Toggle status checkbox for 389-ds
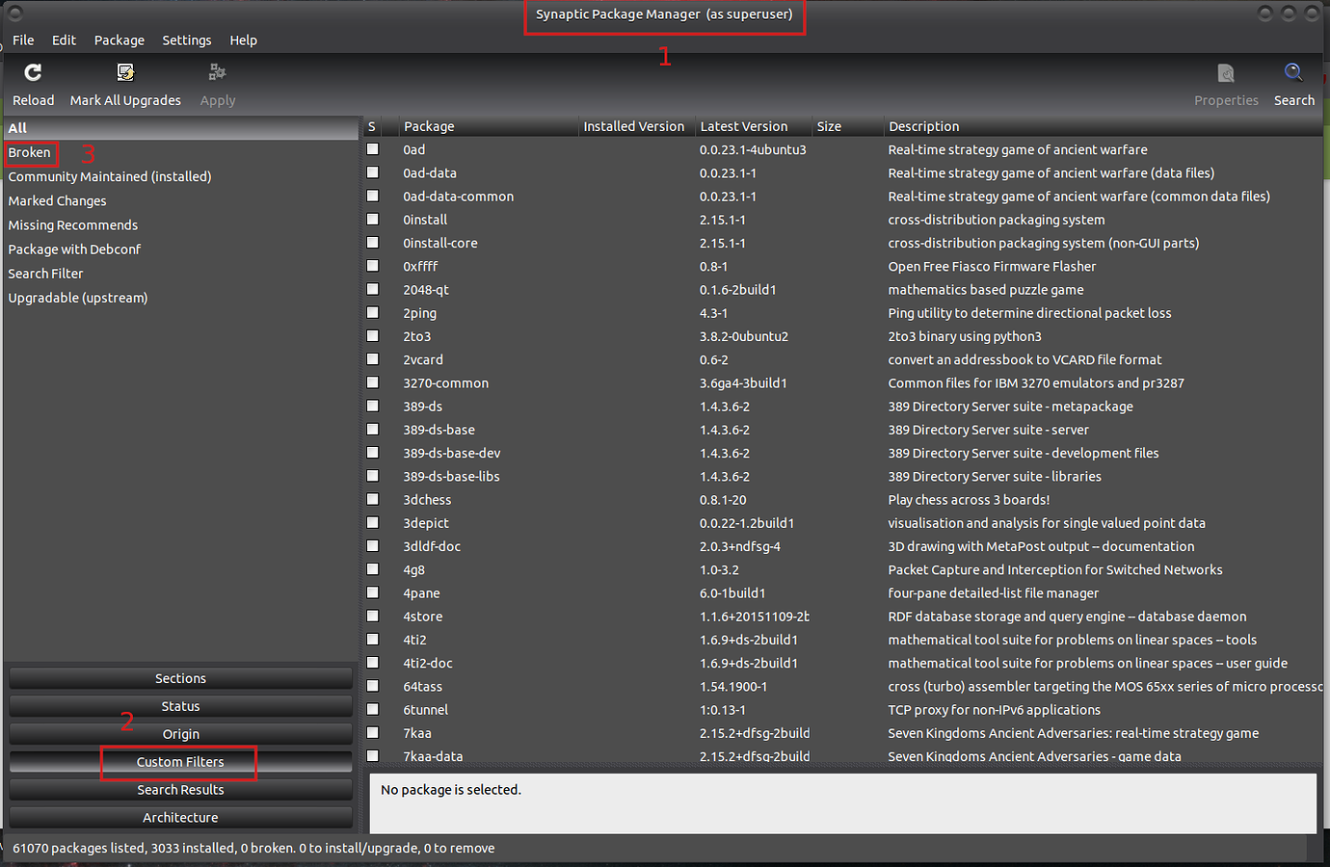The width and height of the screenshot is (1330, 867). [373, 406]
